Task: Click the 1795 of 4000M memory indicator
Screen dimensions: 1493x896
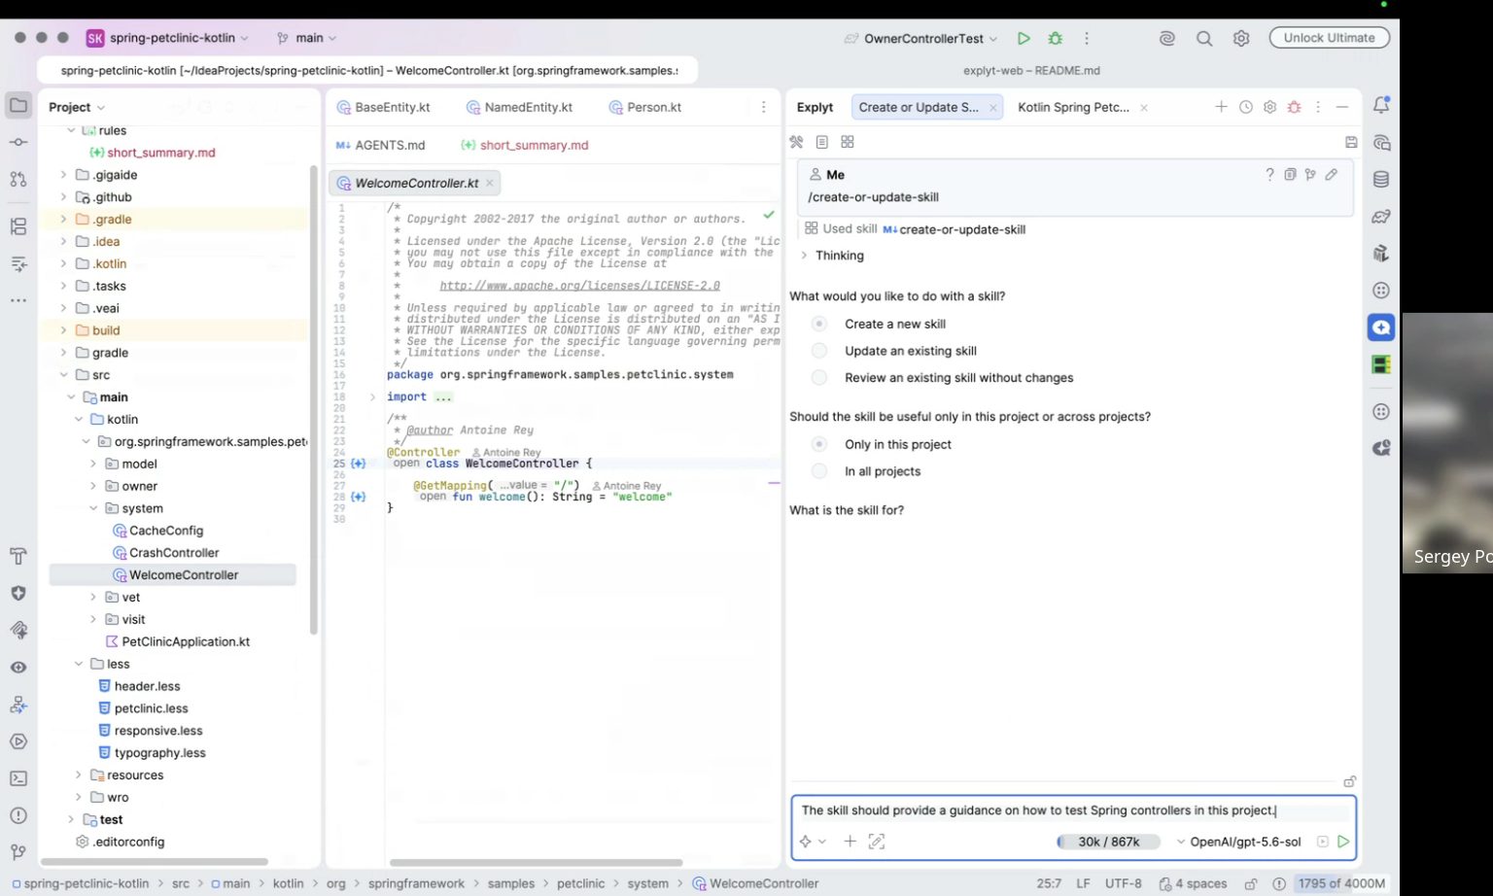Action: [1341, 883]
